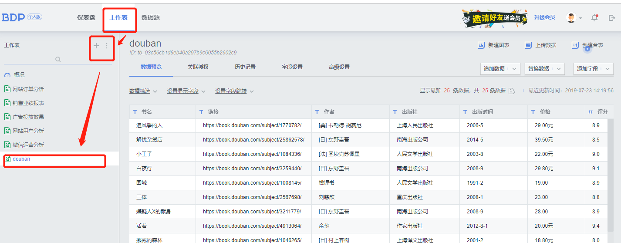Click the 上传数据 table icon

(x=528, y=45)
